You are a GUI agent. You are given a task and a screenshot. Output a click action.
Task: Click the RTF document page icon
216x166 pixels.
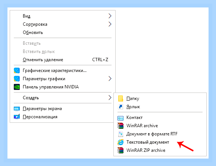coord(120,134)
